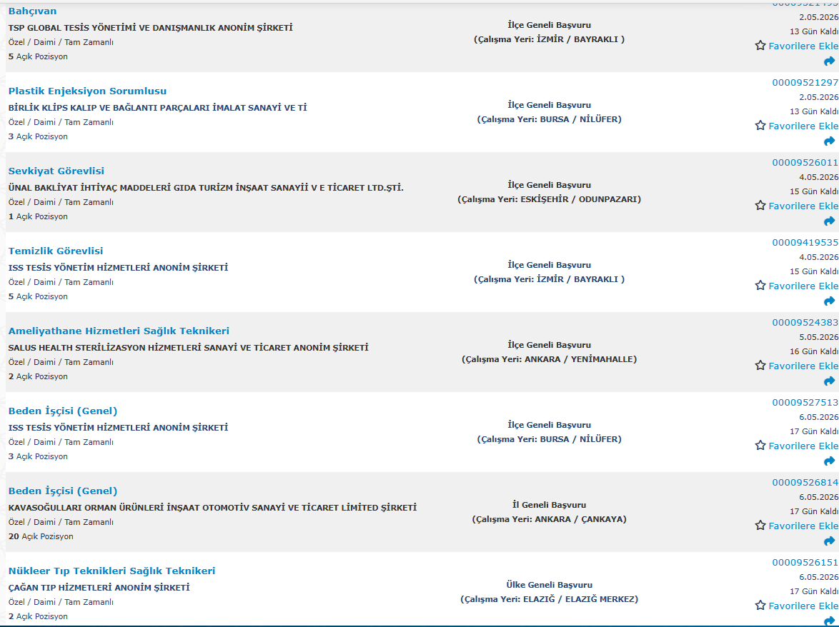839x627 pixels.
Task: Share the Sevkiyat Görevlisi job listing
Action: tap(829, 221)
